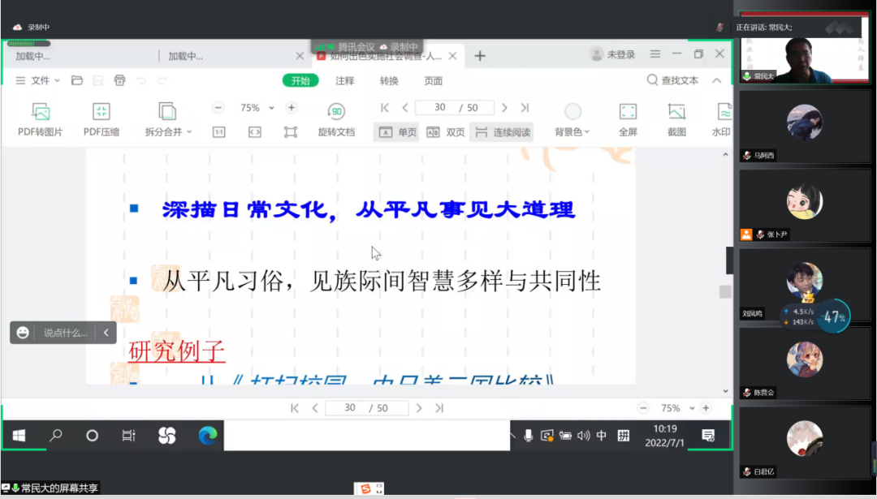Open the PDF压缩 compression tool
This screenshot has width=877, height=499.
[102, 112]
